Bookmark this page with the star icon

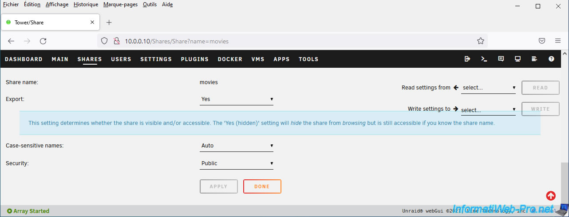(480, 41)
